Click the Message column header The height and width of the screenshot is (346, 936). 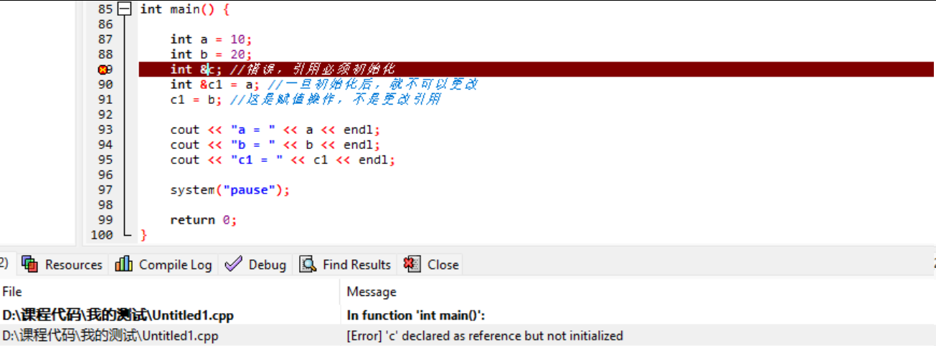[x=372, y=292]
